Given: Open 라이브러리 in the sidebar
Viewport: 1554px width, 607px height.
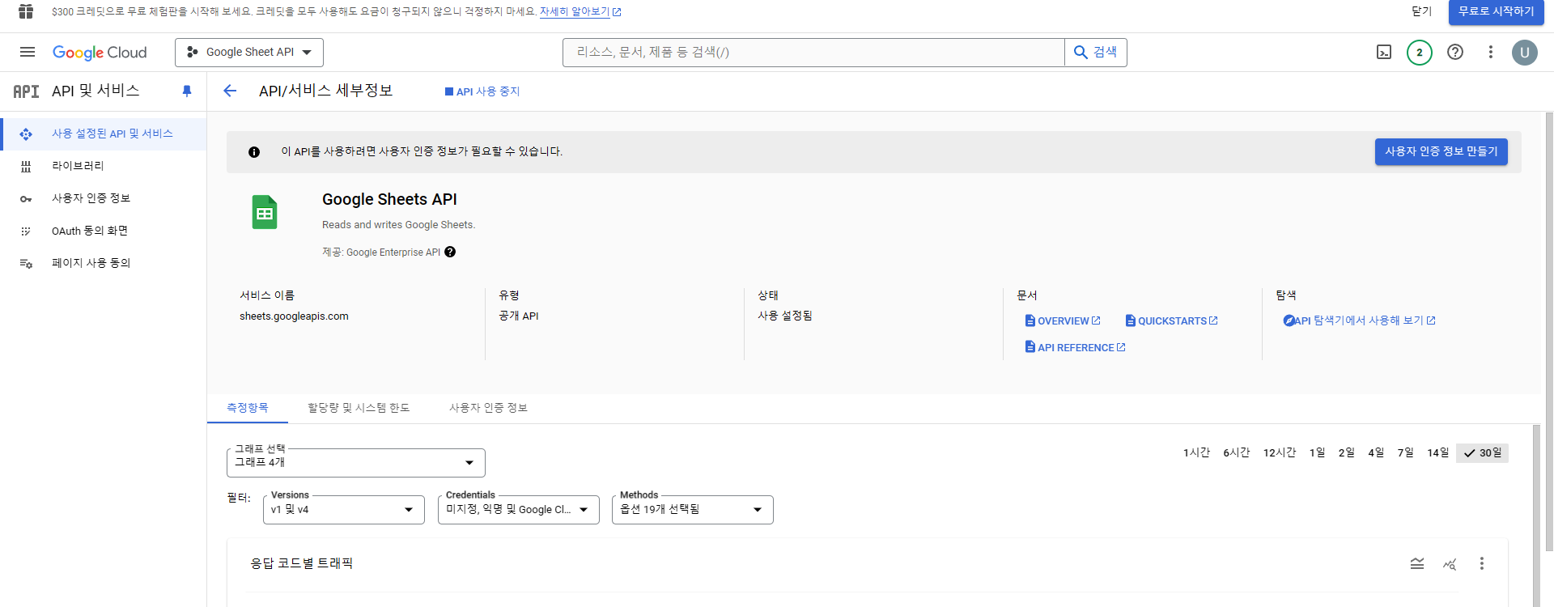Looking at the screenshot, I should click(104, 166).
